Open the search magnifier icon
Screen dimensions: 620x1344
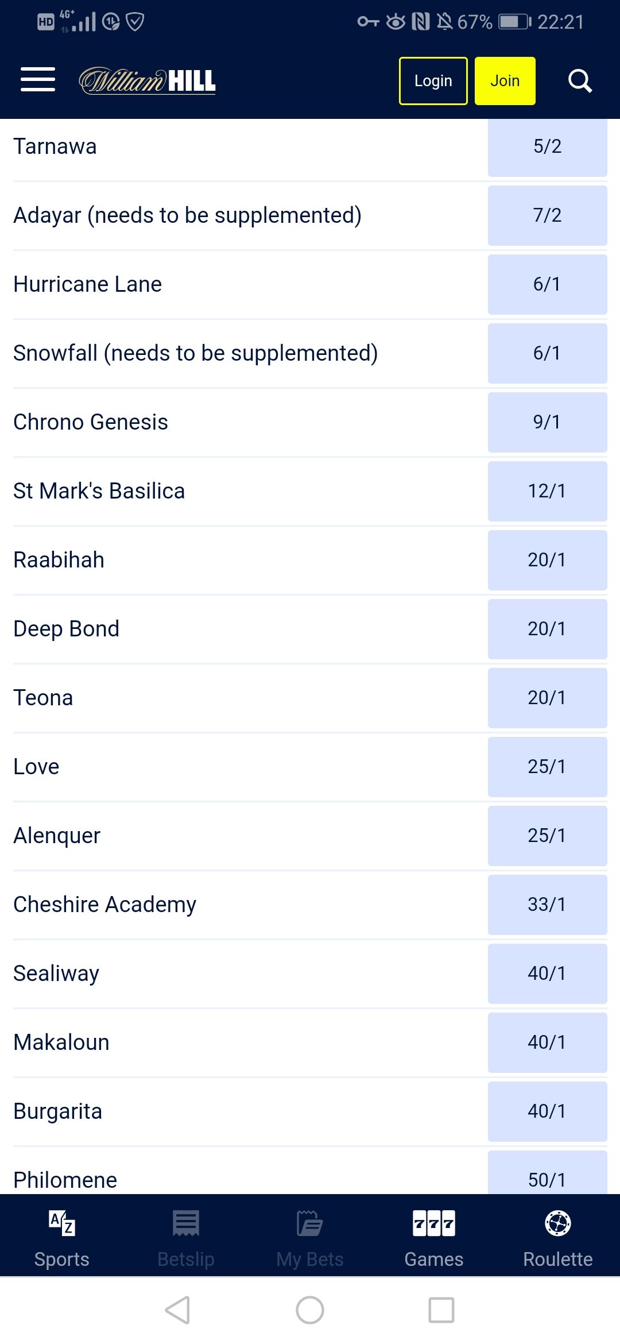(580, 81)
